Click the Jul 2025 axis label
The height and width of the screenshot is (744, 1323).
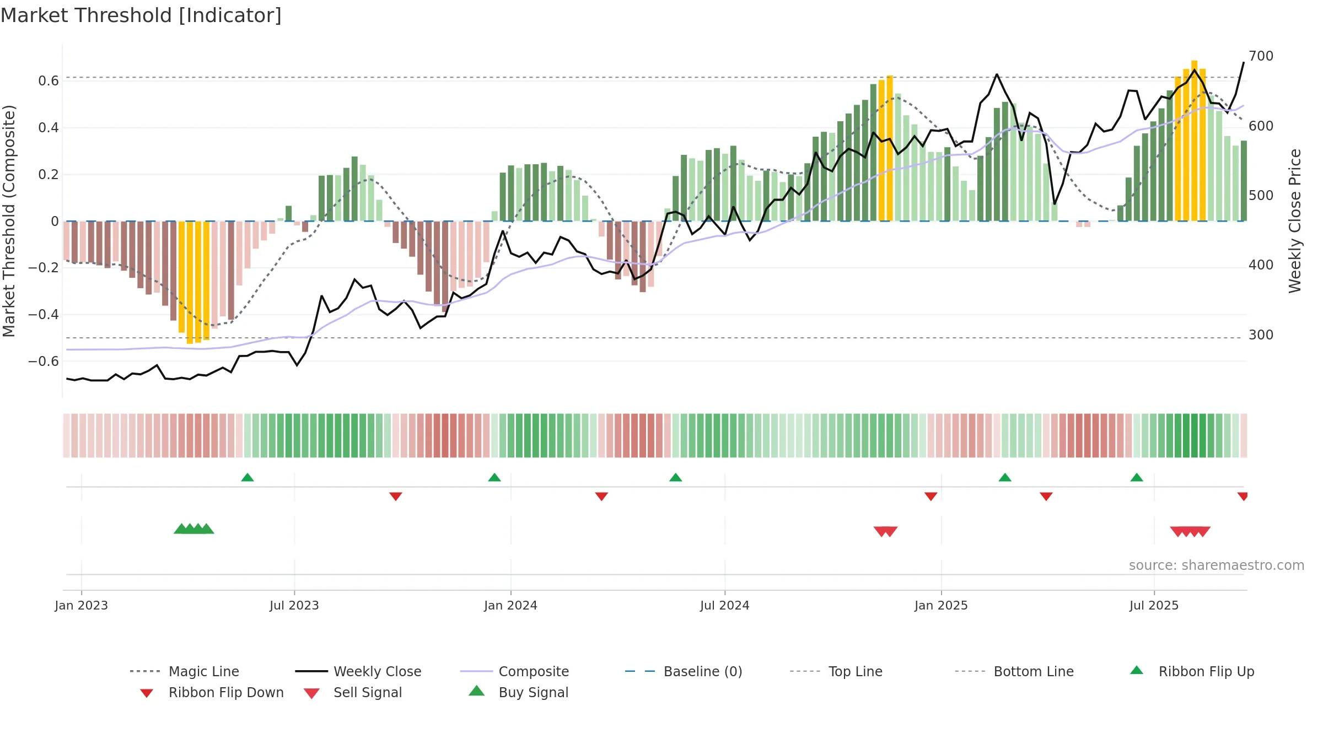click(1154, 605)
